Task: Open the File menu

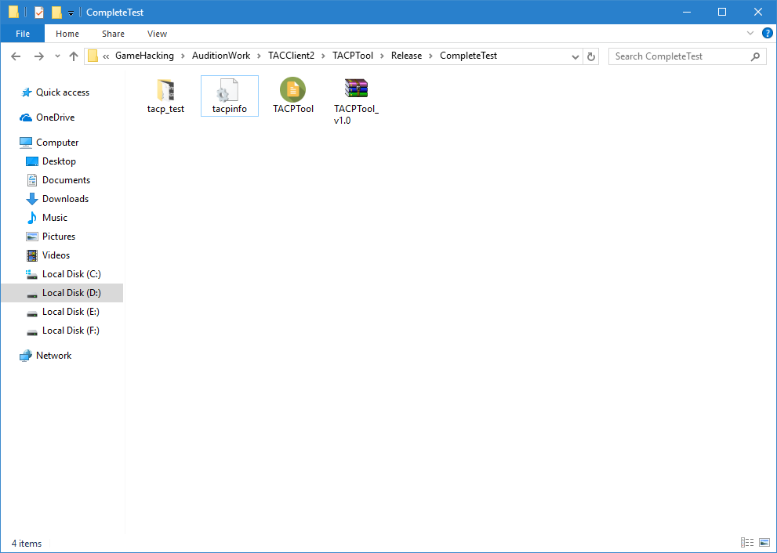Action: click(x=23, y=34)
